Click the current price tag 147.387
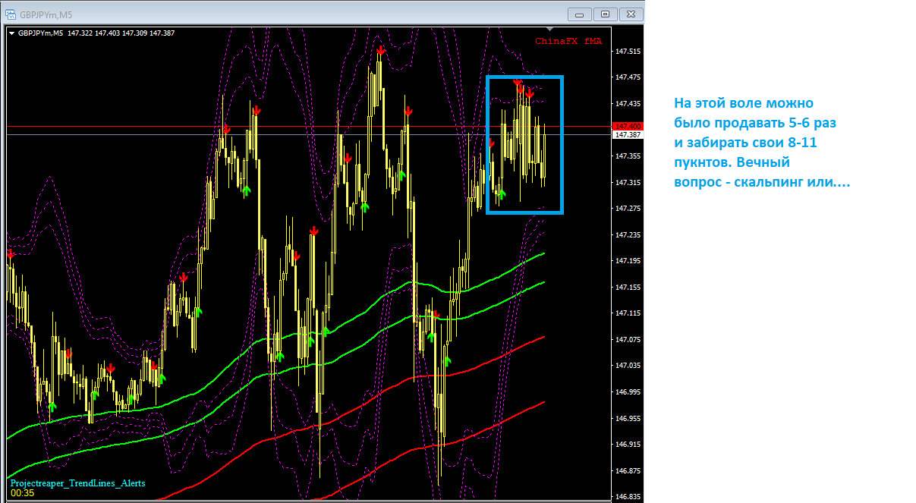The height and width of the screenshot is (503, 916). coord(629,134)
